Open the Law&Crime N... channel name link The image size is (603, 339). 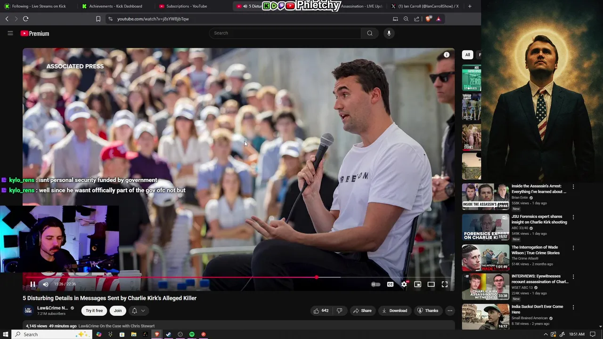point(52,308)
